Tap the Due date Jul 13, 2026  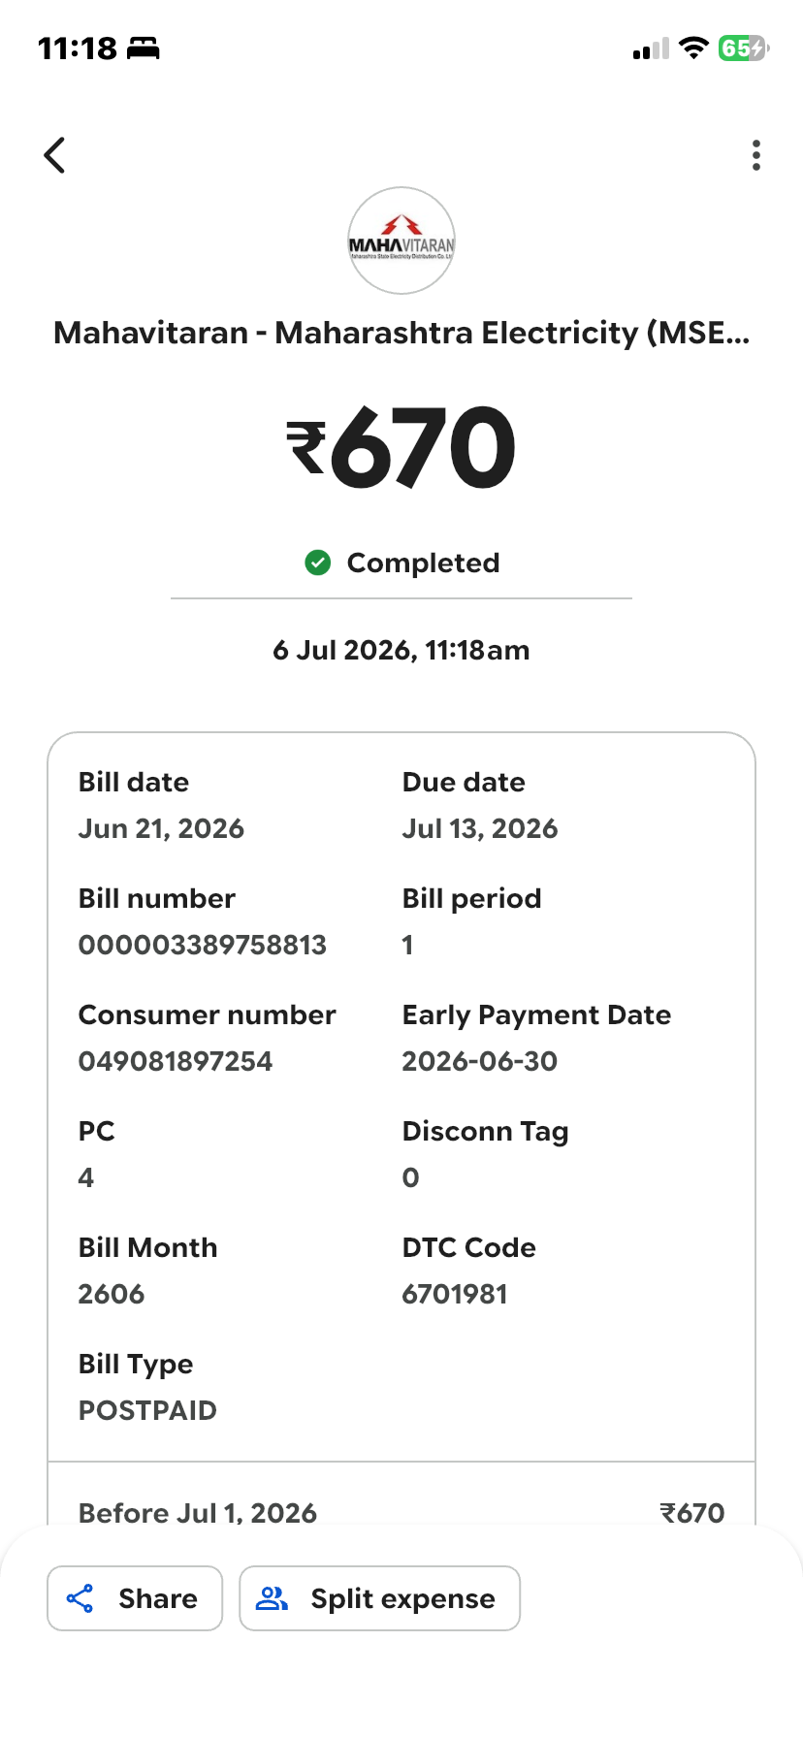(x=480, y=828)
